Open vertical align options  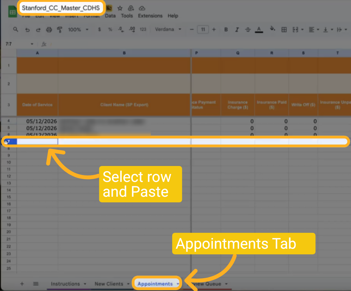[326, 30]
